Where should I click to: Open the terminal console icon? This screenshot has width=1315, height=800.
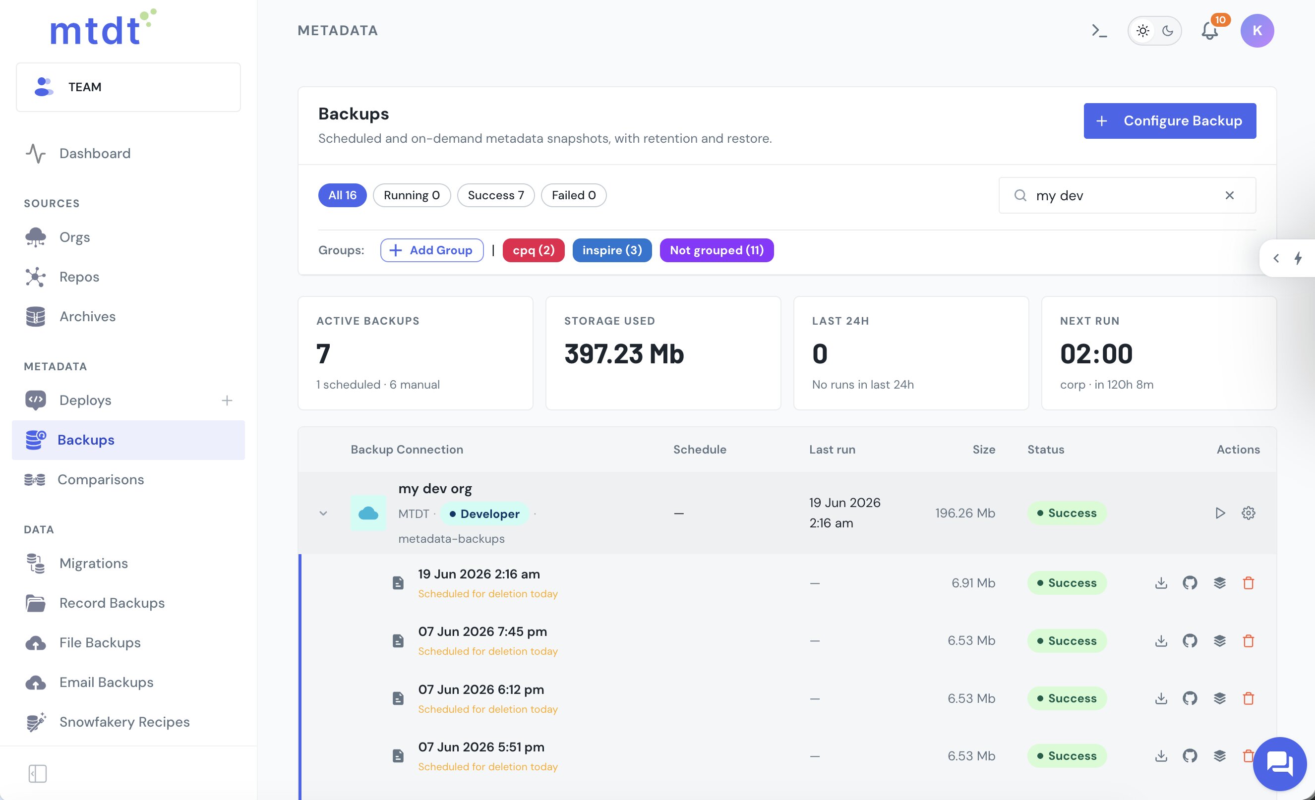pyautogui.click(x=1099, y=31)
